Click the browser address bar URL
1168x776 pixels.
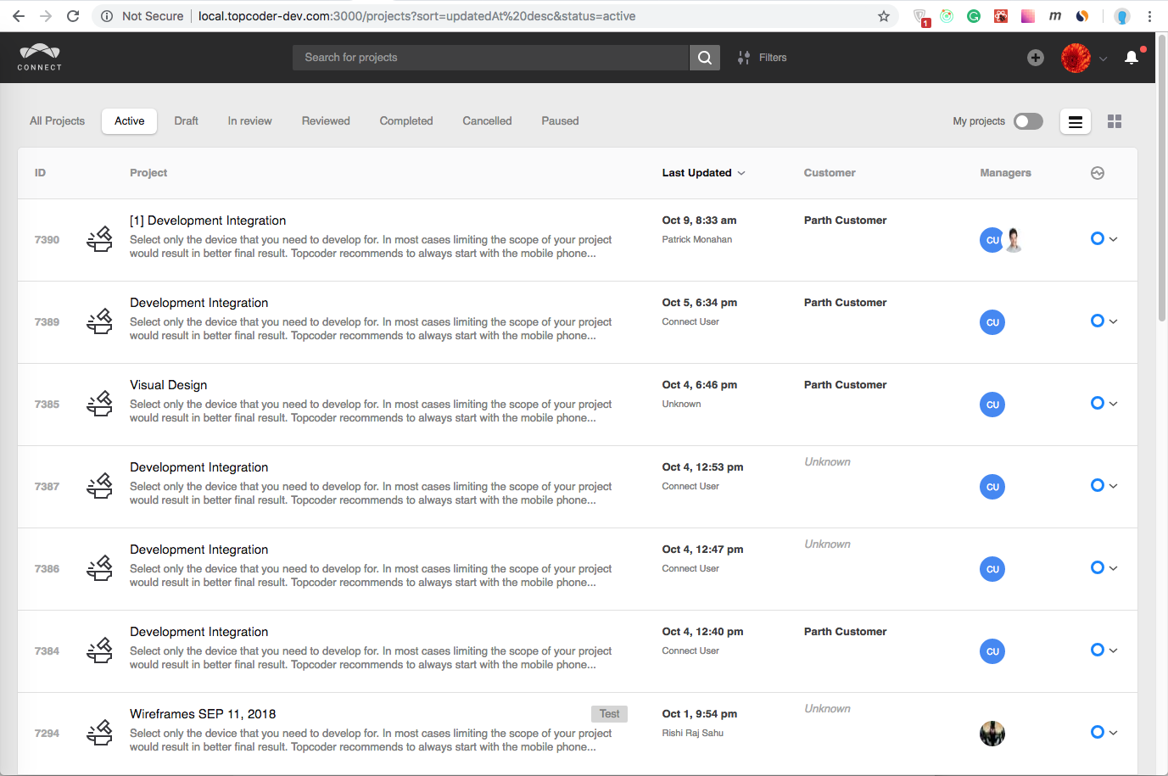[x=416, y=16]
